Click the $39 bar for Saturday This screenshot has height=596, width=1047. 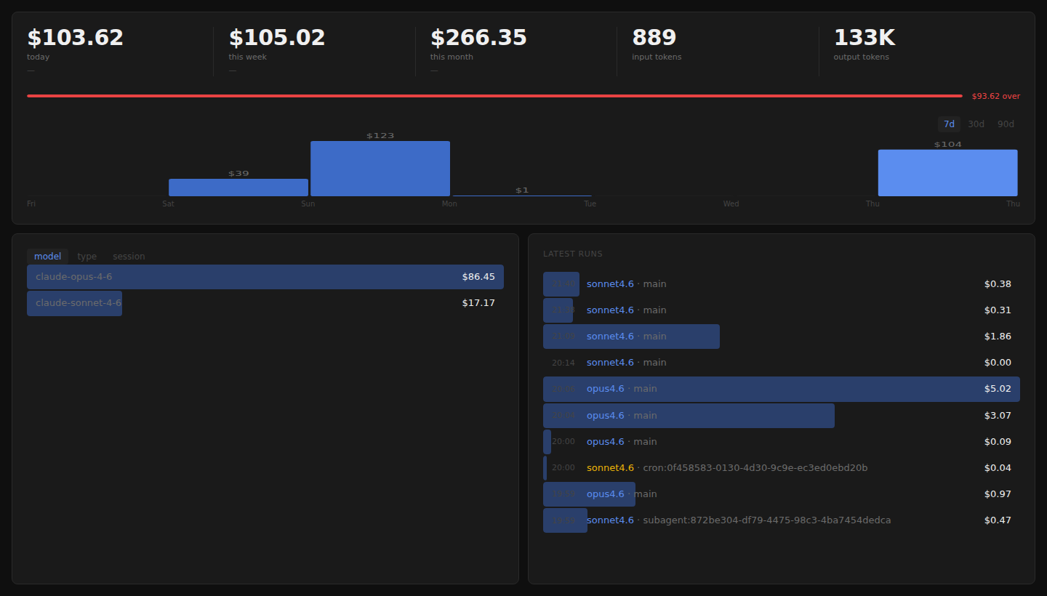click(x=238, y=187)
